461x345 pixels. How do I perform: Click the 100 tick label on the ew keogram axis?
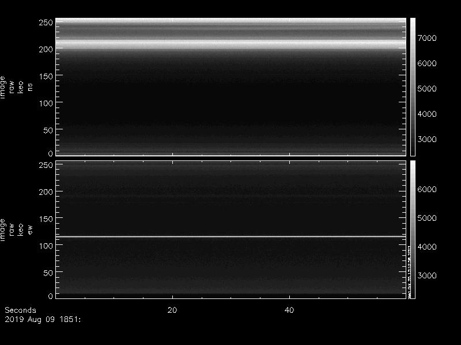click(x=46, y=246)
